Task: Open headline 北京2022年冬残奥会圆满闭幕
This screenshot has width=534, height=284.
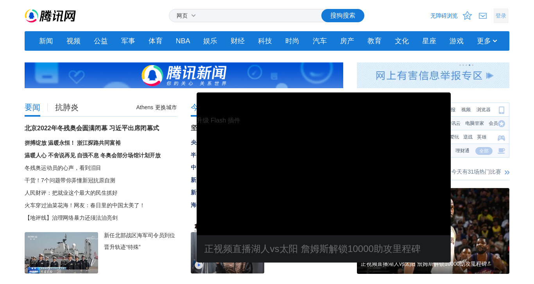Action: click(92, 128)
